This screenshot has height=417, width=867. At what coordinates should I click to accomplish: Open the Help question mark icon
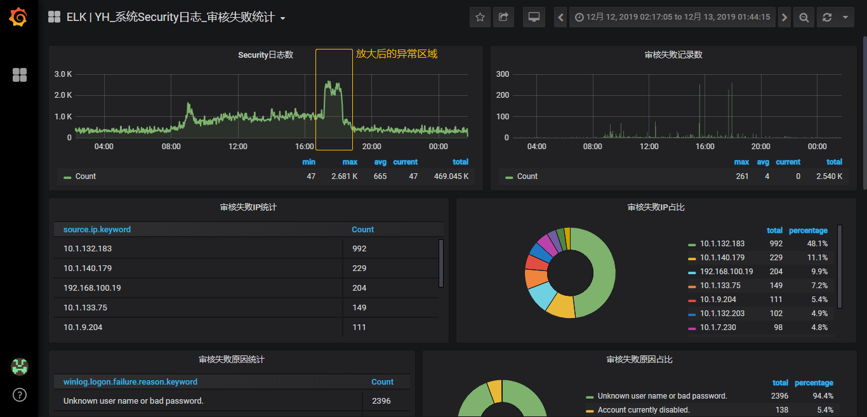(x=20, y=395)
